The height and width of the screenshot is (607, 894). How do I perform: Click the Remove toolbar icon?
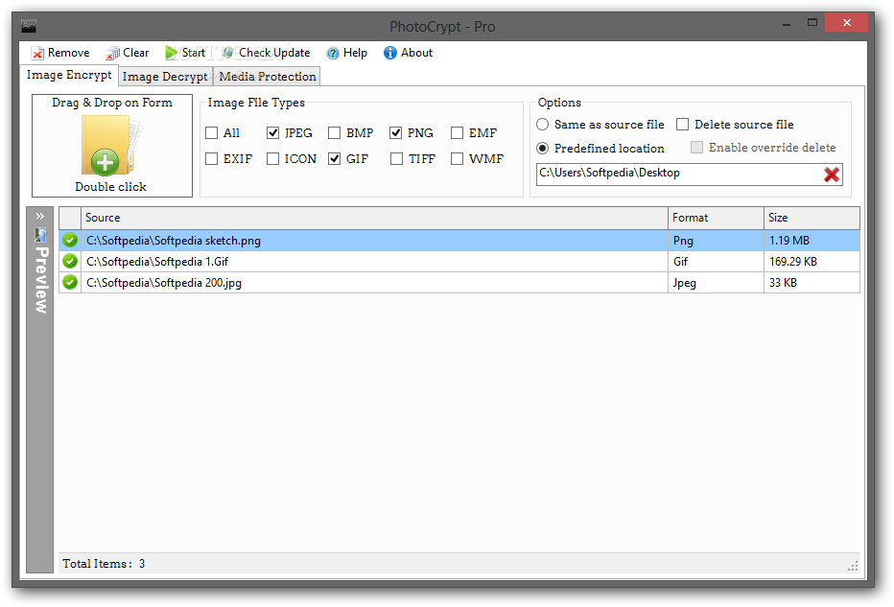[x=37, y=53]
